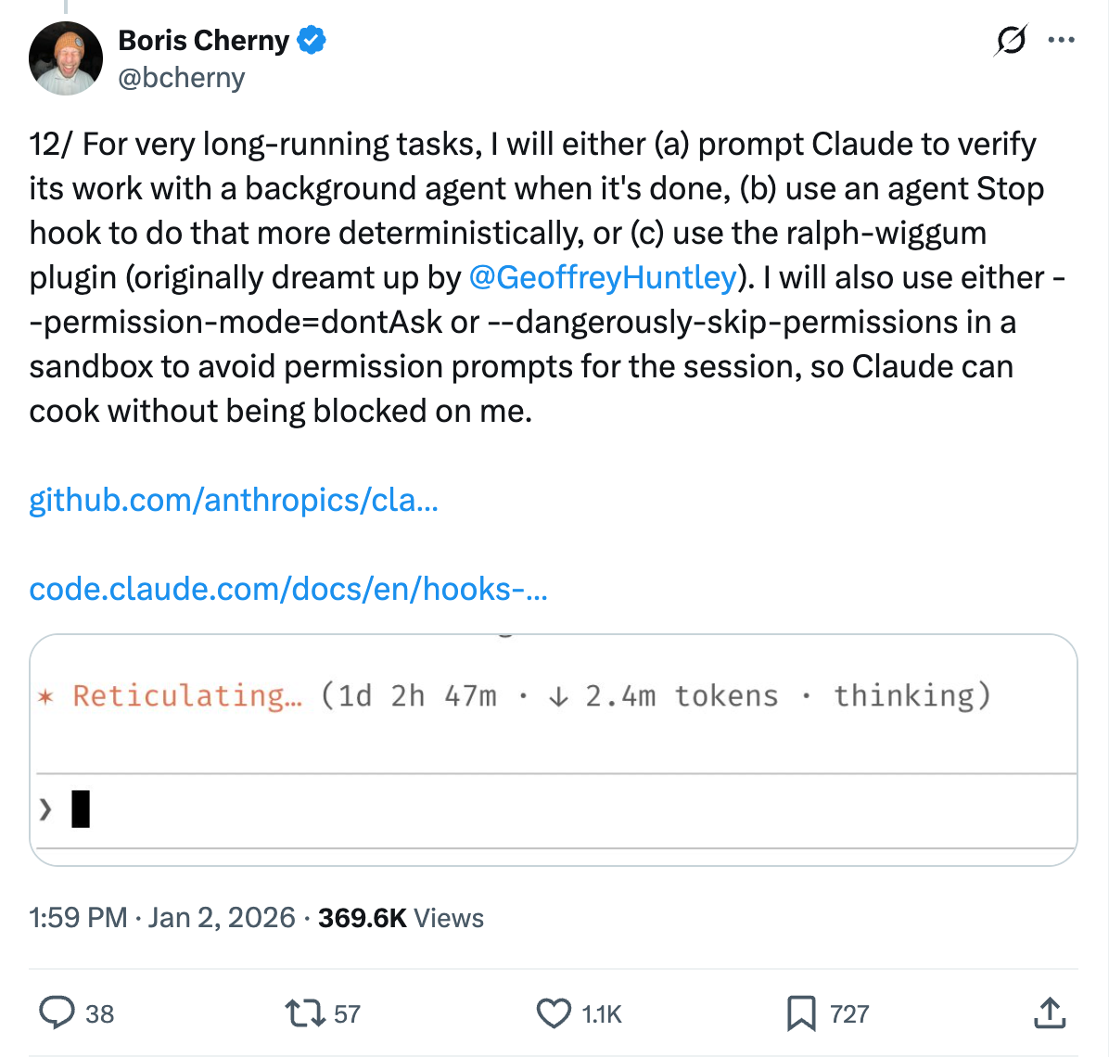Click the 1:59 PM Jan 2, 2026 timestamp

coord(163,918)
